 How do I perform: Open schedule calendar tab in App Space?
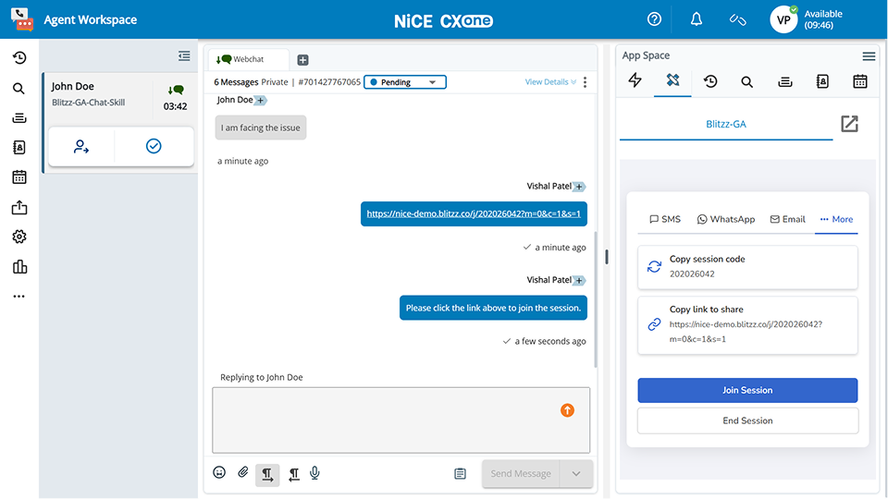pyautogui.click(x=859, y=81)
